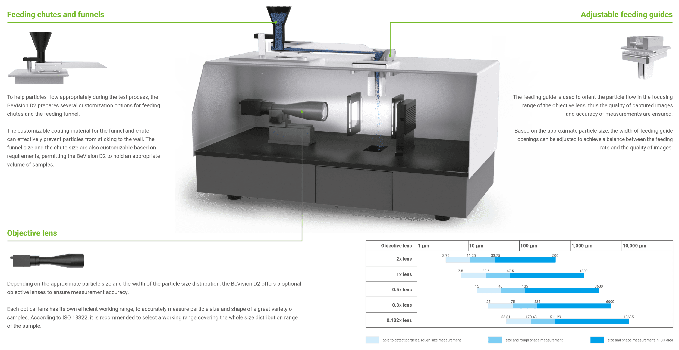Click legend text 'size and shape measurement in ISO-area'
This screenshot has height=350, width=679.
[x=640, y=340]
